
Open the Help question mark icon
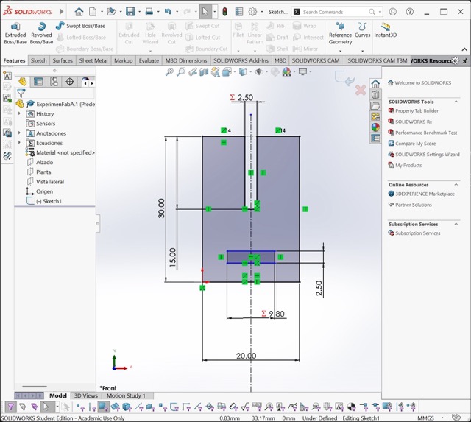pyautogui.click(x=409, y=12)
